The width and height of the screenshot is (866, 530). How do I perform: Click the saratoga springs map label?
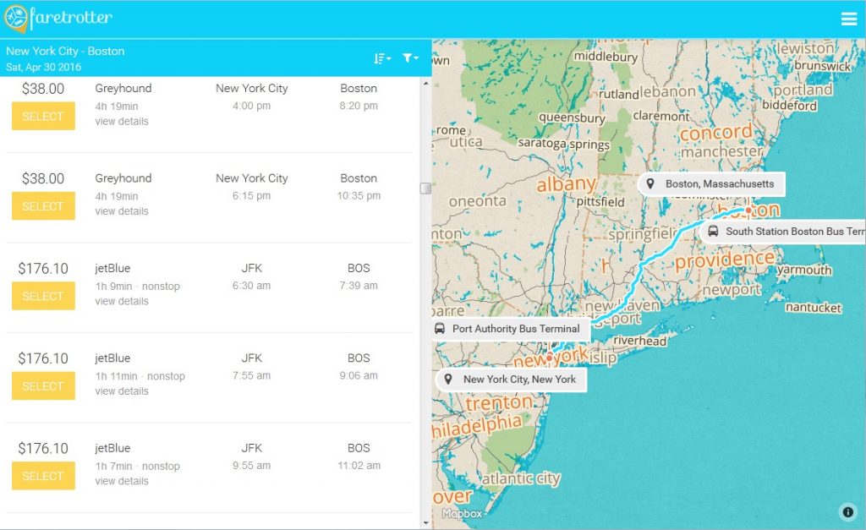563,144
